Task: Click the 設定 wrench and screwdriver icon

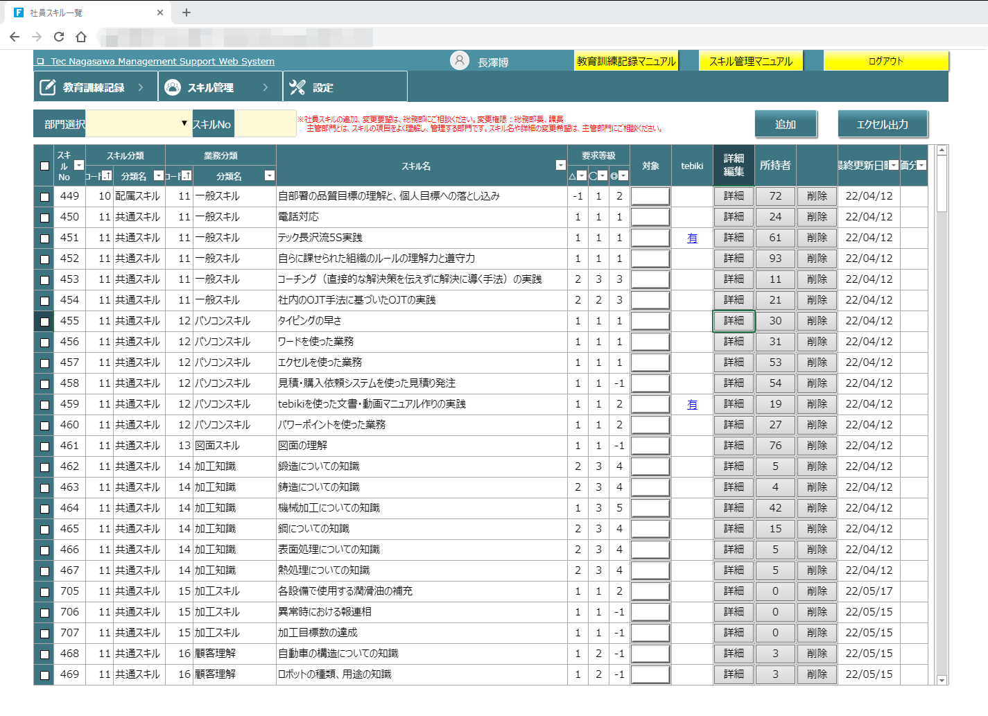Action: tap(297, 87)
